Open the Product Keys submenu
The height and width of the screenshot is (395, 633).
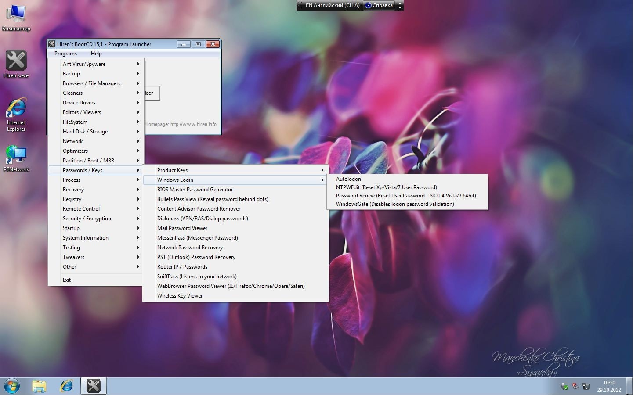tap(235, 170)
